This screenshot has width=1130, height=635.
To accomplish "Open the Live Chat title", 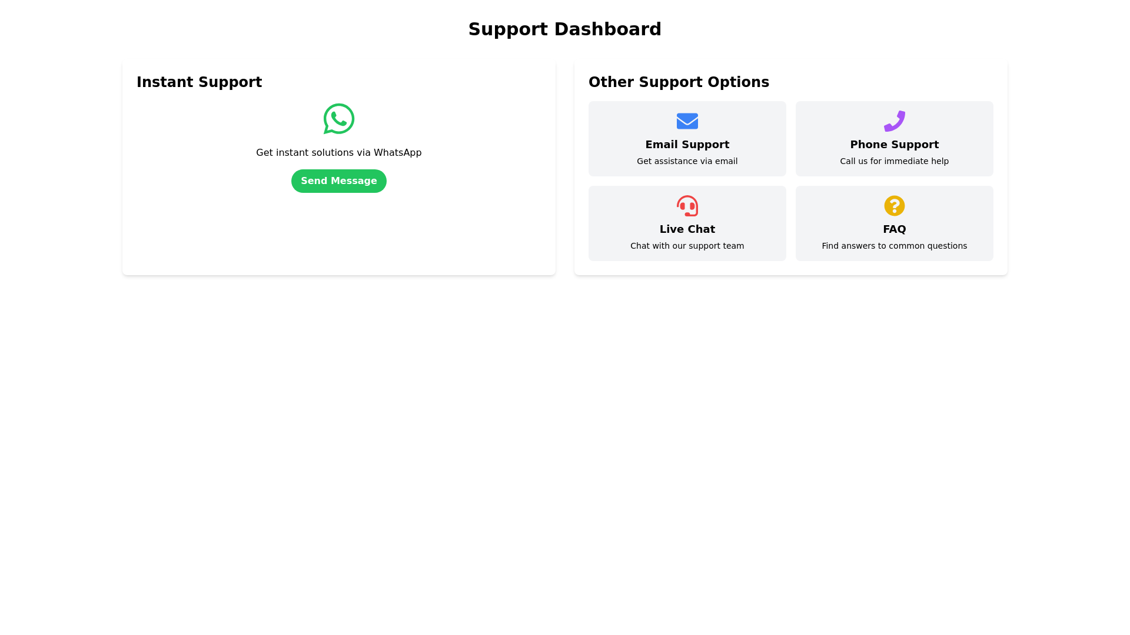I will point(687,229).
